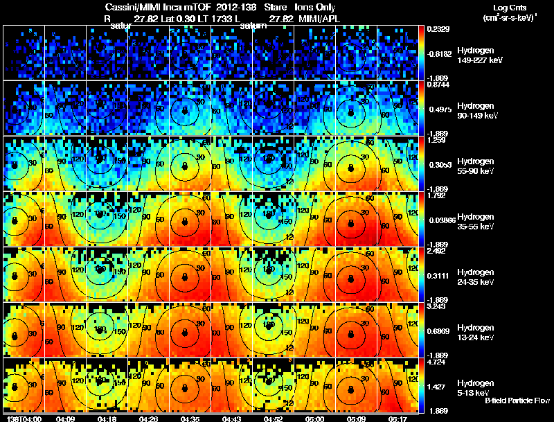Click the 05:17 time axis marker

coord(397,419)
